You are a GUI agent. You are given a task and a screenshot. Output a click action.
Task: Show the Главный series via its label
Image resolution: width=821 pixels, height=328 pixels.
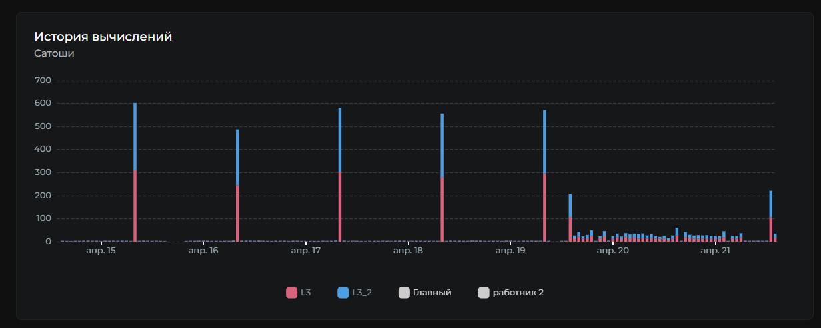(432, 292)
